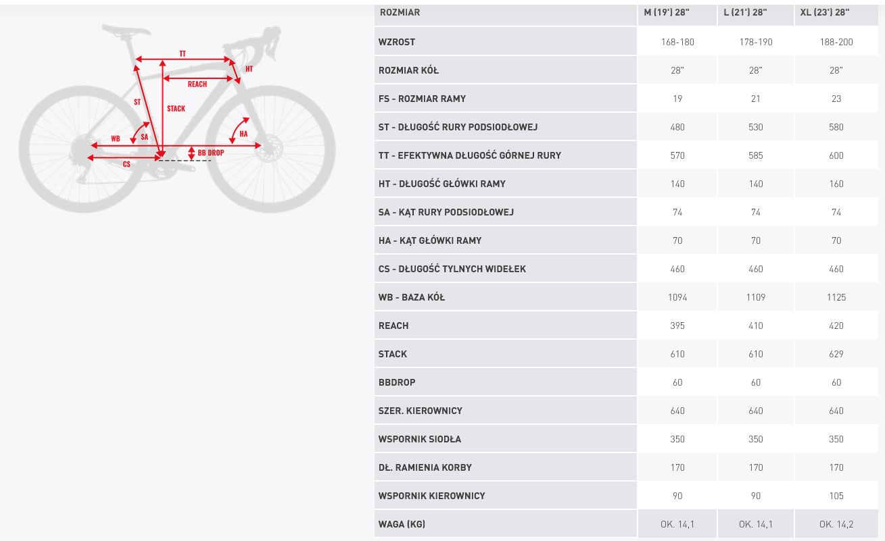The height and width of the screenshot is (541, 885).
Task: Select the L (21') 28" column header
Action: [755, 12]
